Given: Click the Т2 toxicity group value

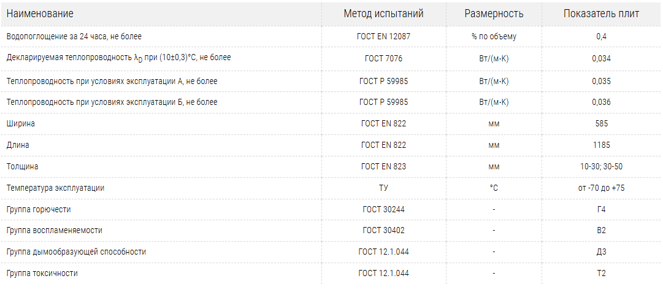Looking at the screenshot, I should tap(601, 273).
